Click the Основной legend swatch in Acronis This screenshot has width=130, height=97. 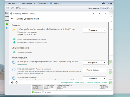click(x=33, y=92)
